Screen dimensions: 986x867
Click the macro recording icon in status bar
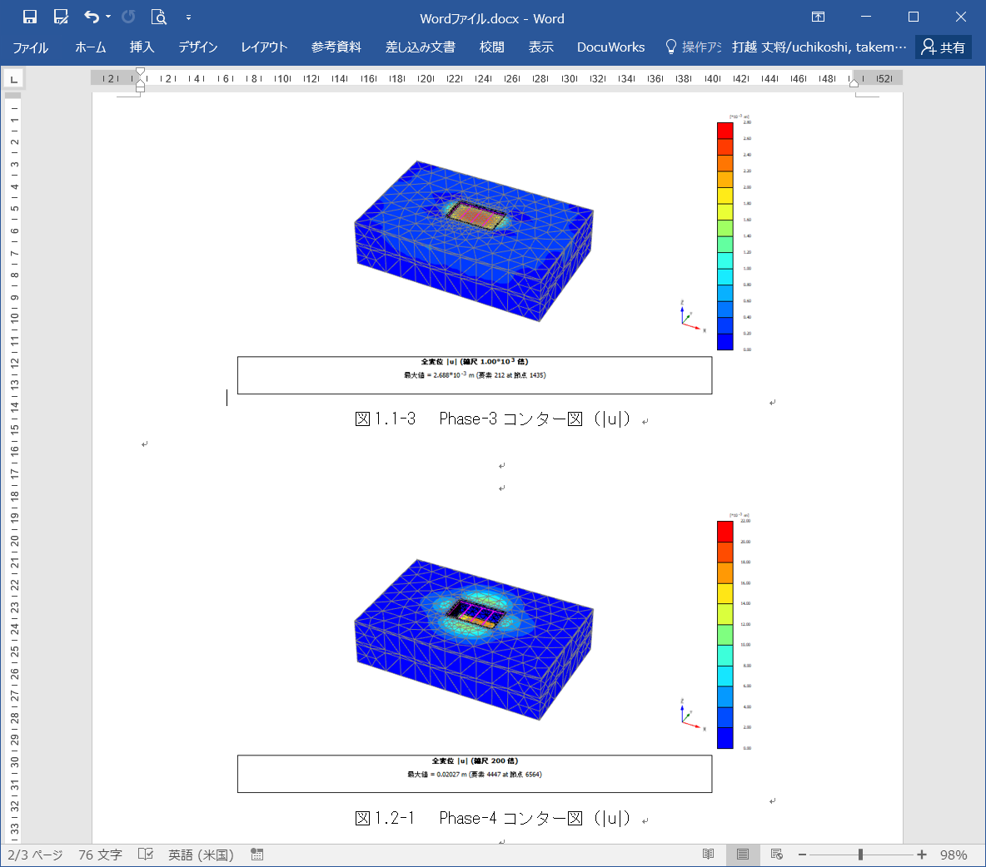pos(257,855)
